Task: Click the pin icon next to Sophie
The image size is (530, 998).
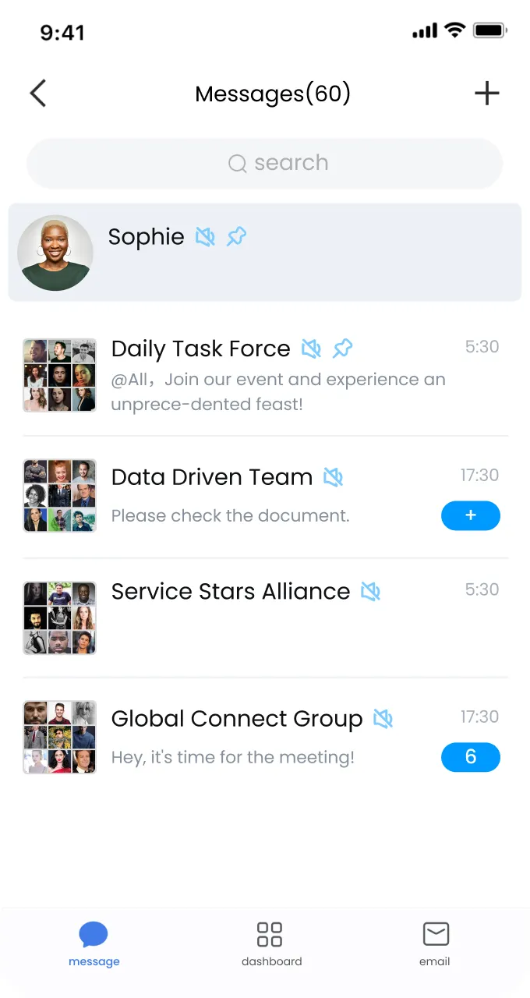Action: (x=236, y=236)
